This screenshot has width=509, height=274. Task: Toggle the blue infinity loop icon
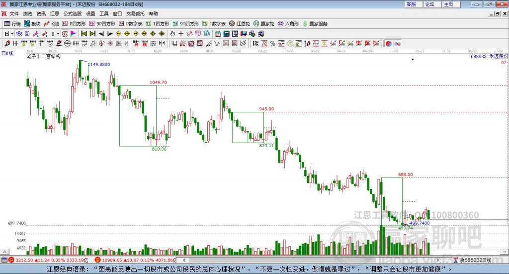pyautogui.click(x=397, y=43)
